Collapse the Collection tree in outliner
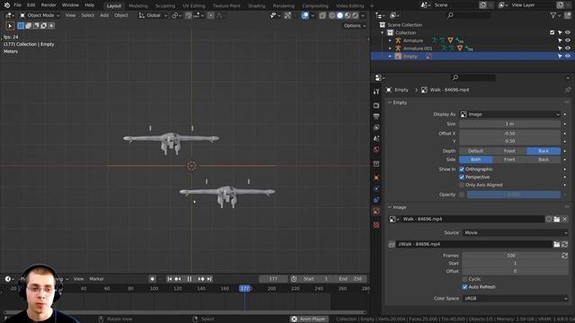 click(383, 32)
